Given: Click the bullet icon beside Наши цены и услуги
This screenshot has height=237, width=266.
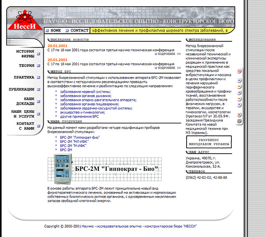Looking at the screenshot, I should click(39, 114).
